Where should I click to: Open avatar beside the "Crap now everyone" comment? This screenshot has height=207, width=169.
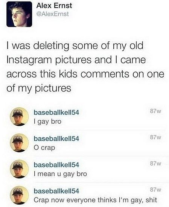coord(19,195)
